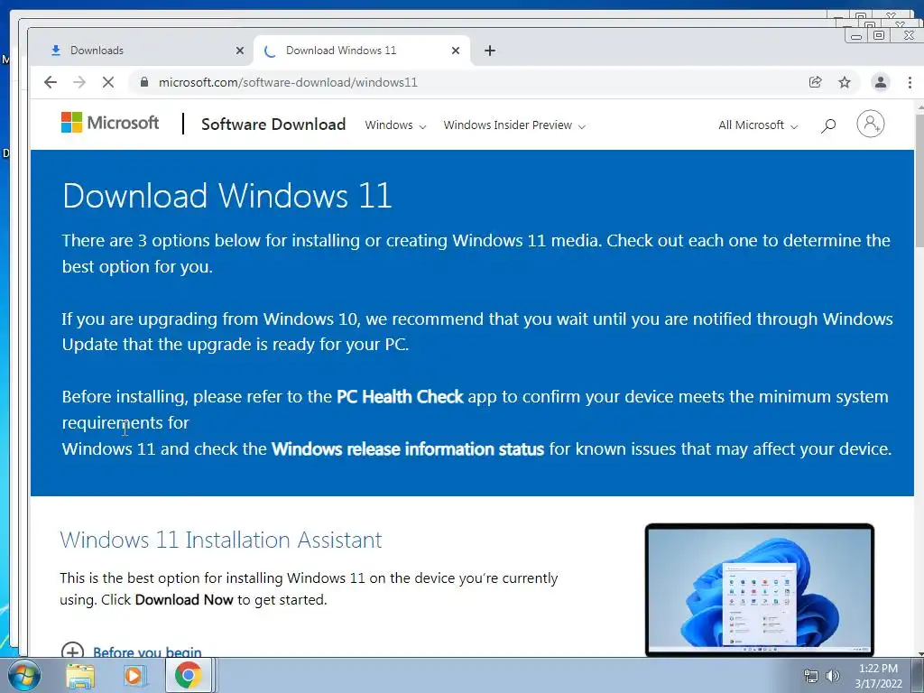Open the Windows Start orb

(23, 675)
